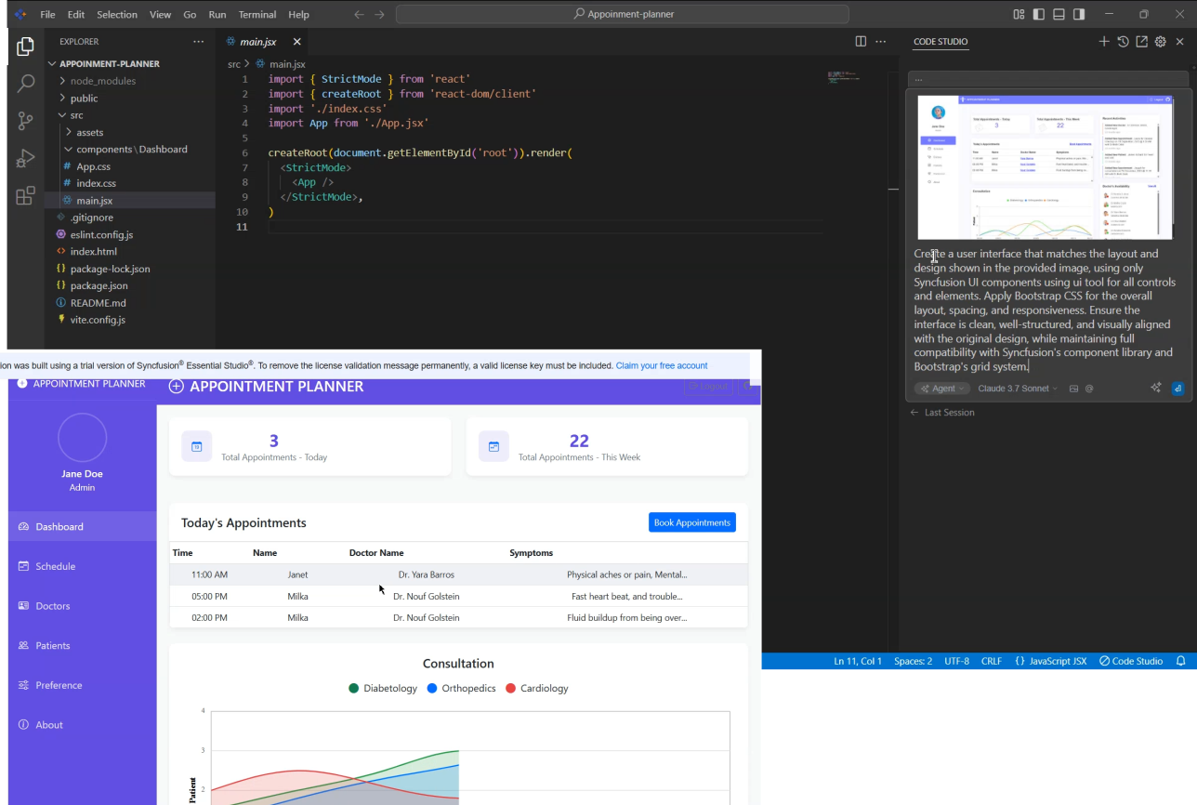
Task: Toggle the primary side bar
Action: (x=1039, y=15)
